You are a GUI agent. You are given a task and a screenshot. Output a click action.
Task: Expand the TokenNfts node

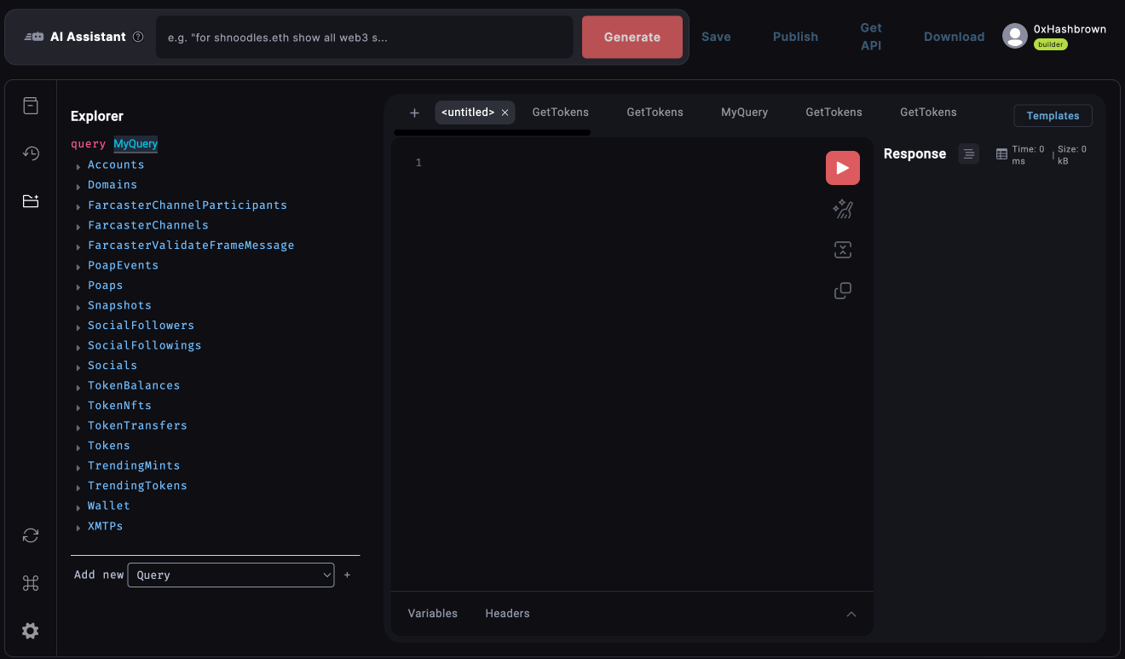[x=78, y=407]
